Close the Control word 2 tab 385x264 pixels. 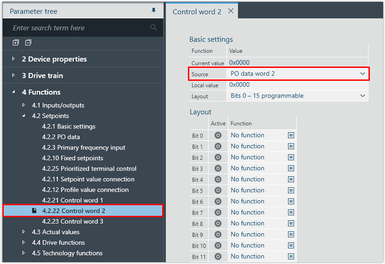231,11
